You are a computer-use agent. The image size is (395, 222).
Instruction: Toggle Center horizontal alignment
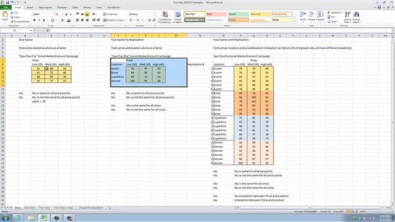click(x=82, y=20)
